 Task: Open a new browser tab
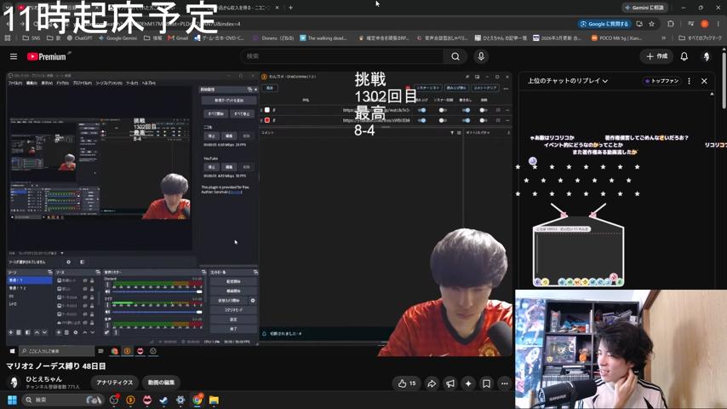tap(290, 8)
